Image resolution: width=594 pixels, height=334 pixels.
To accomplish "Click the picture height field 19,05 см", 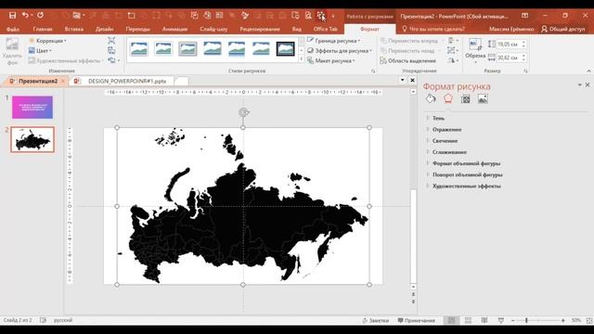I will [509, 45].
